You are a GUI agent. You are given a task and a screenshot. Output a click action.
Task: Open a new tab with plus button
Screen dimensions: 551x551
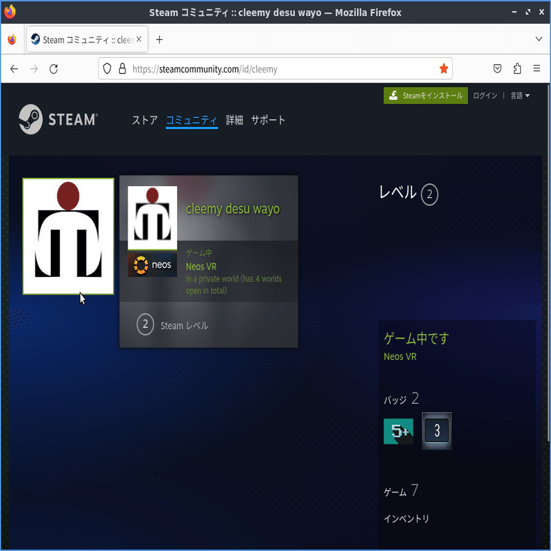coord(159,40)
